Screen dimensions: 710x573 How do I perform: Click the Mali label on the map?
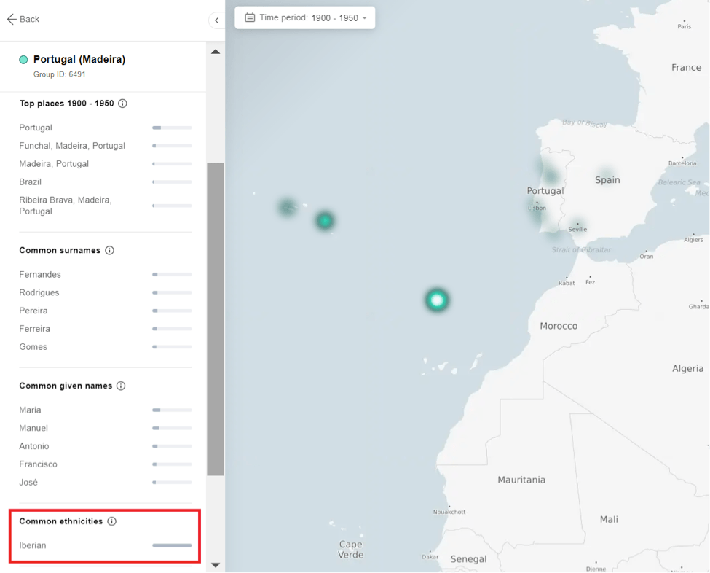(x=609, y=520)
